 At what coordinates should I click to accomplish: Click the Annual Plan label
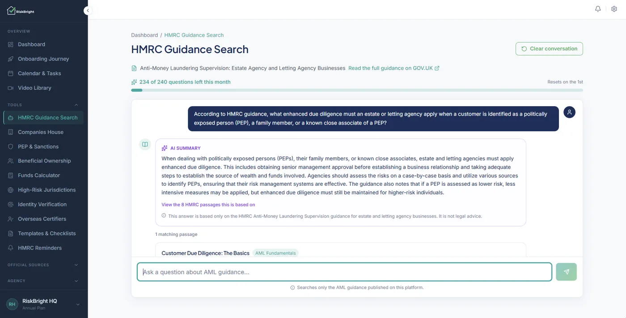34,308
